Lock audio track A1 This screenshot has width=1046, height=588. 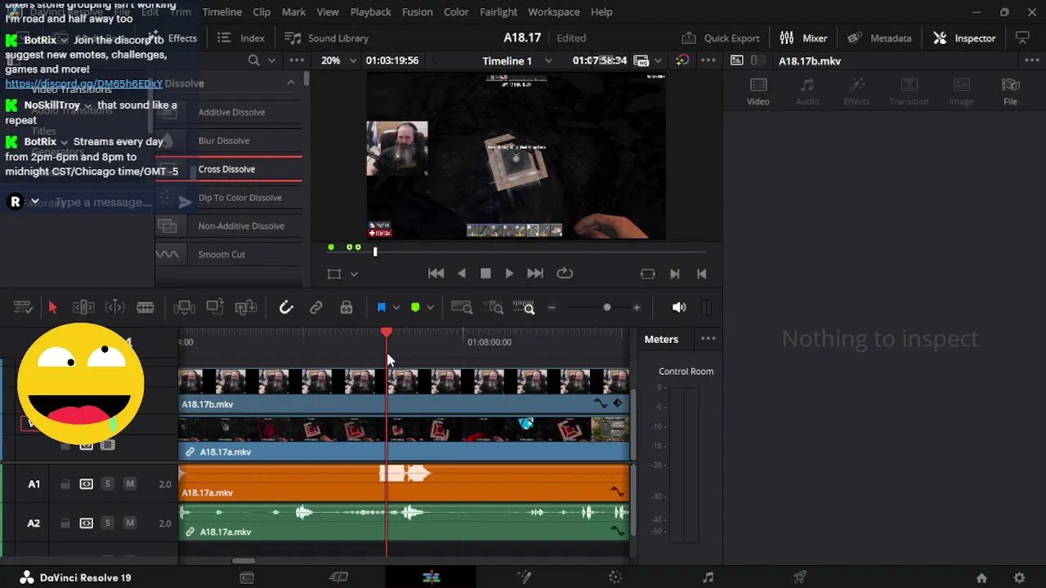tap(65, 483)
